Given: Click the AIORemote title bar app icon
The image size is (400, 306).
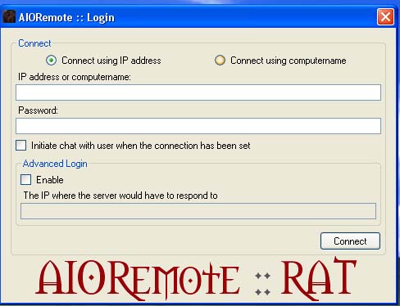Looking at the screenshot, I should coord(9,17).
